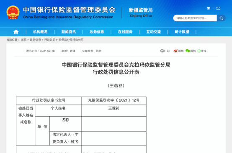Click cell 行政处罚决定书文号
Viewport: 232px width, 153px height.
click(x=49, y=101)
